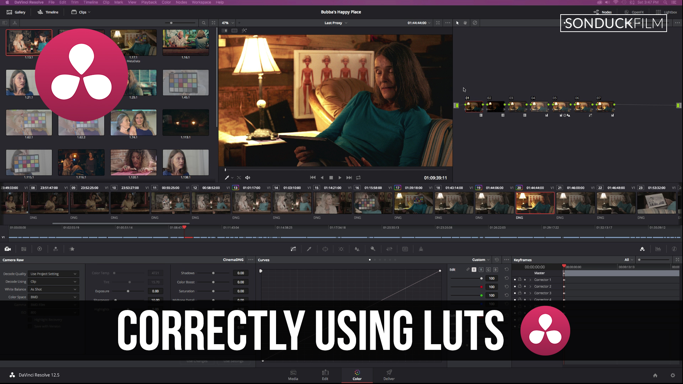Open the White Balance As Shot dropdown
Screen dimensions: 683x384
53,289
